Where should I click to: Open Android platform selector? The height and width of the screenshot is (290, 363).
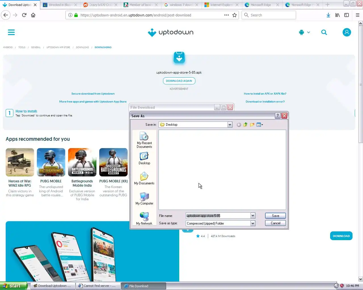(304, 32)
